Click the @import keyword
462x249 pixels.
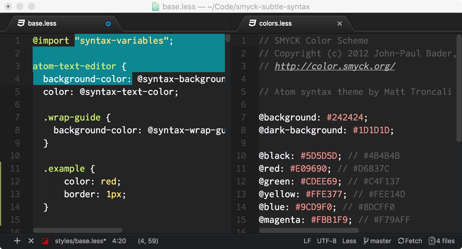51,41
